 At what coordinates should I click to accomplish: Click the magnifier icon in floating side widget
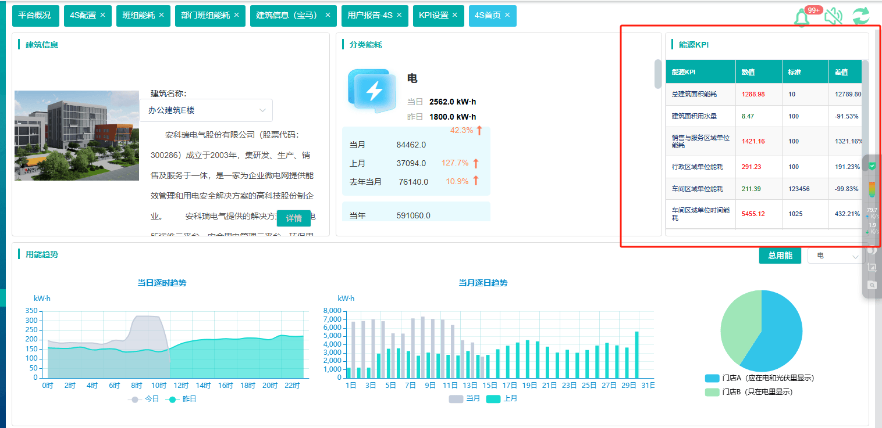click(872, 285)
